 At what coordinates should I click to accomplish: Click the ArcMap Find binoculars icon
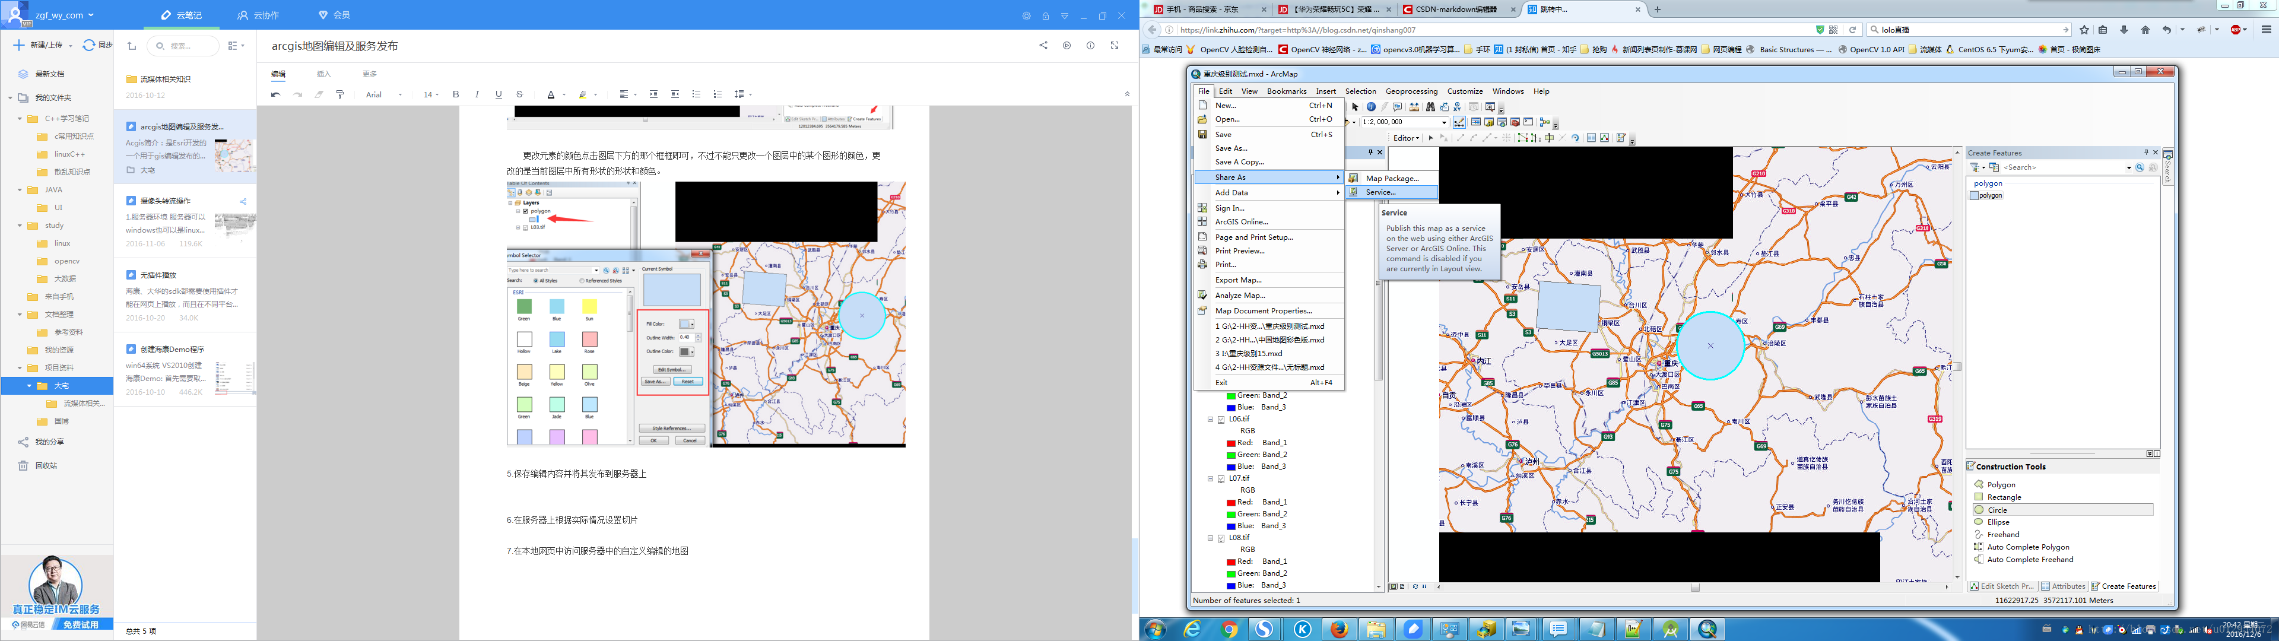point(1430,107)
